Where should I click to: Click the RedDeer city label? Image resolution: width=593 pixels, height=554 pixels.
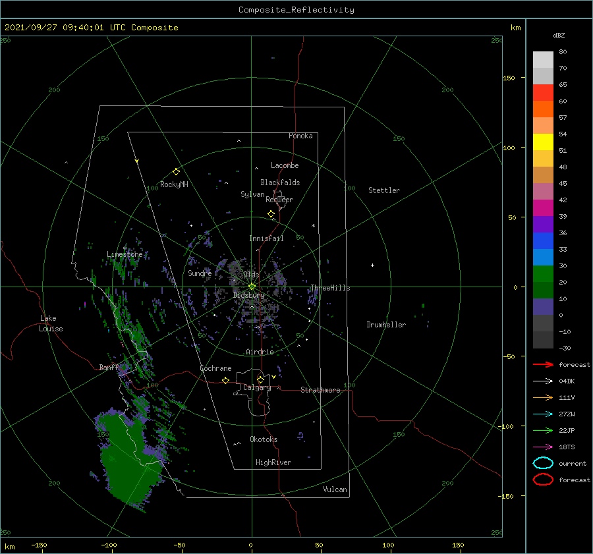click(x=279, y=200)
